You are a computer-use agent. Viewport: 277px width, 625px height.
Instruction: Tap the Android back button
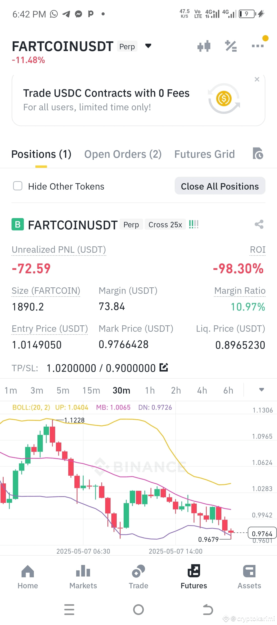click(x=208, y=610)
